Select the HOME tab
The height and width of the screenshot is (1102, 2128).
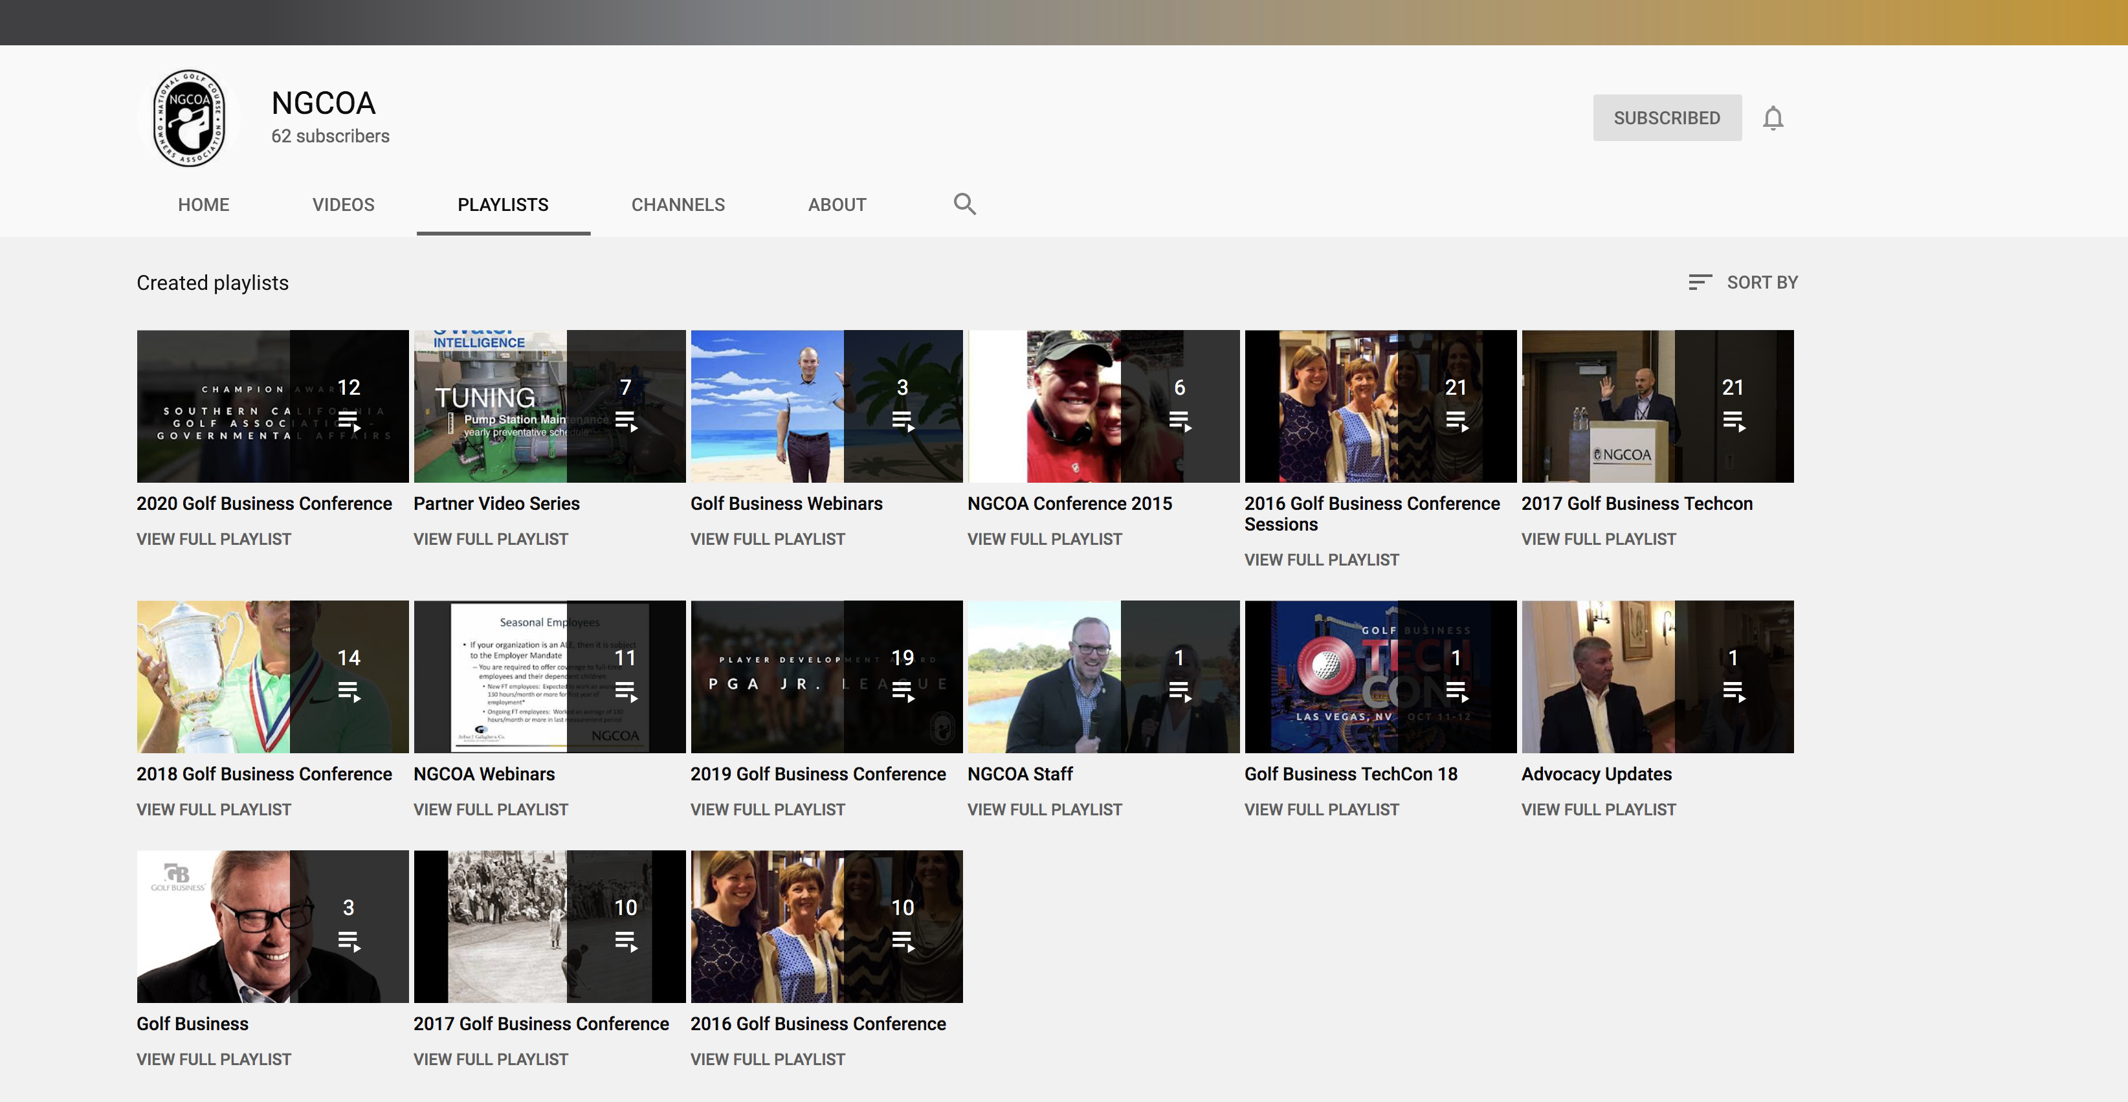coord(203,205)
